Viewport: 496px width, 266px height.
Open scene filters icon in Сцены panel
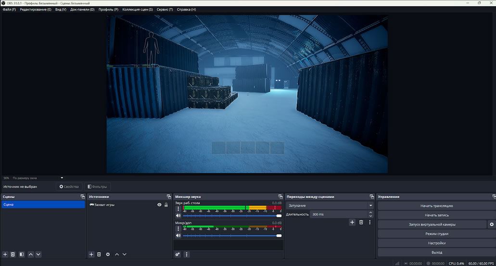(22, 254)
